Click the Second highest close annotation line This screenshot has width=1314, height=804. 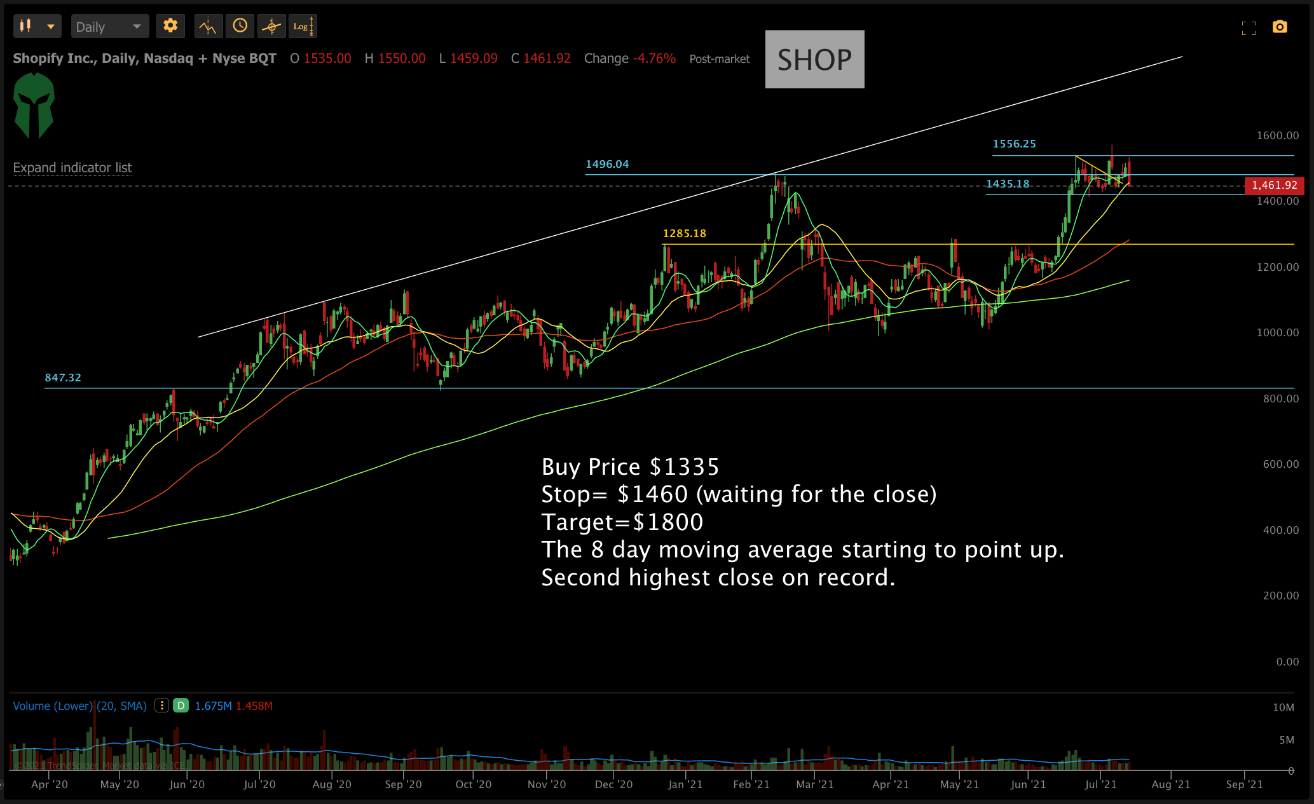point(718,578)
